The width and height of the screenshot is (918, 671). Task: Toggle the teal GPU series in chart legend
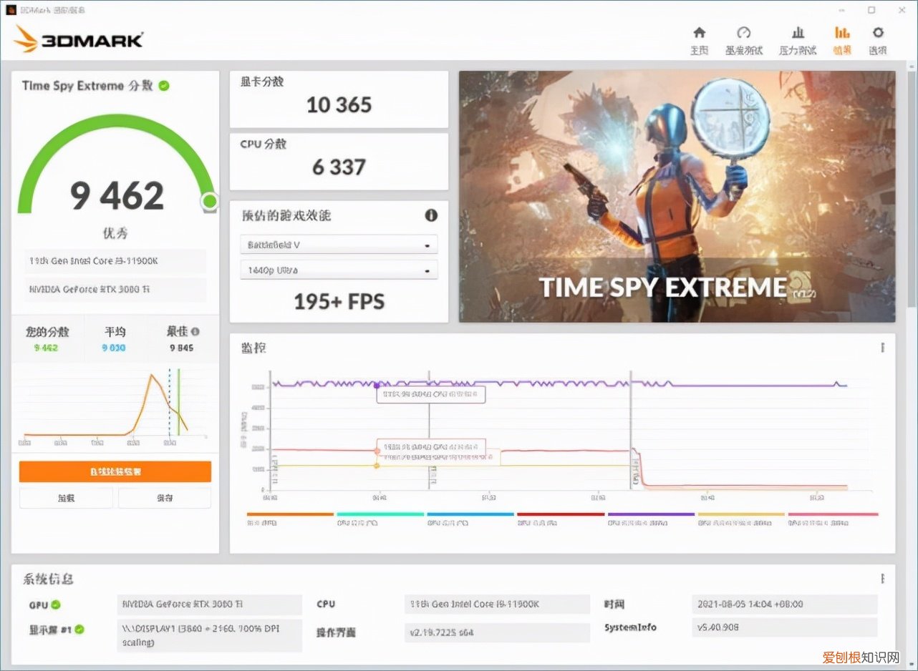pyautogui.click(x=380, y=514)
